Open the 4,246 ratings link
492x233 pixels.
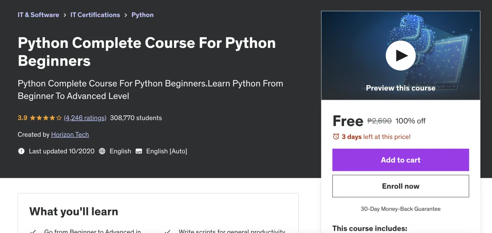(x=85, y=118)
